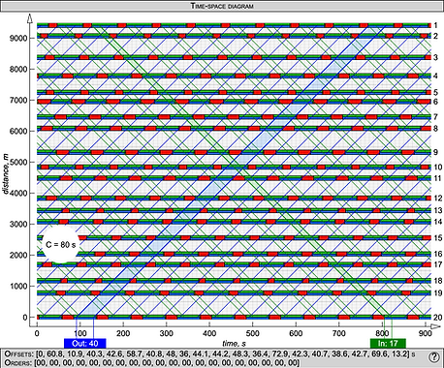The image size is (444, 368).
Task: Select intersection label 20
Action: click(438, 318)
